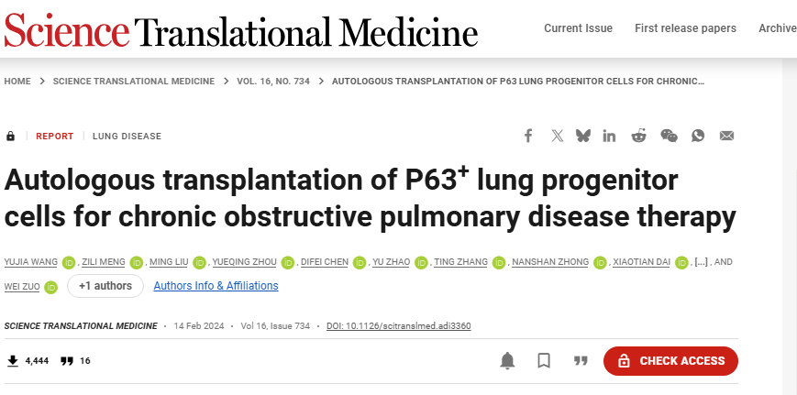
Task: Open cite article quotation icon
Action: pyautogui.click(x=580, y=361)
